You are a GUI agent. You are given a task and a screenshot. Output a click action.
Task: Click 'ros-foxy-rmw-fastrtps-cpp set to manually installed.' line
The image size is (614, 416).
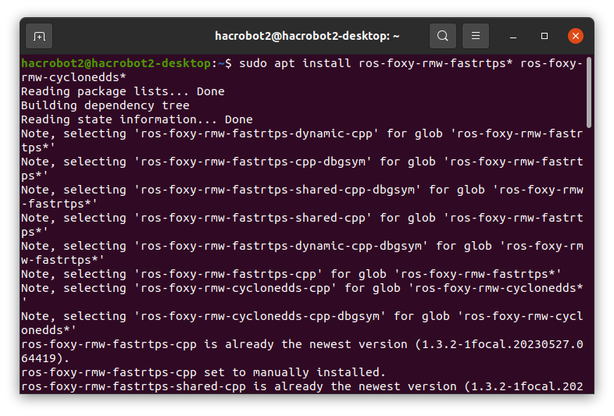[x=203, y=372]
